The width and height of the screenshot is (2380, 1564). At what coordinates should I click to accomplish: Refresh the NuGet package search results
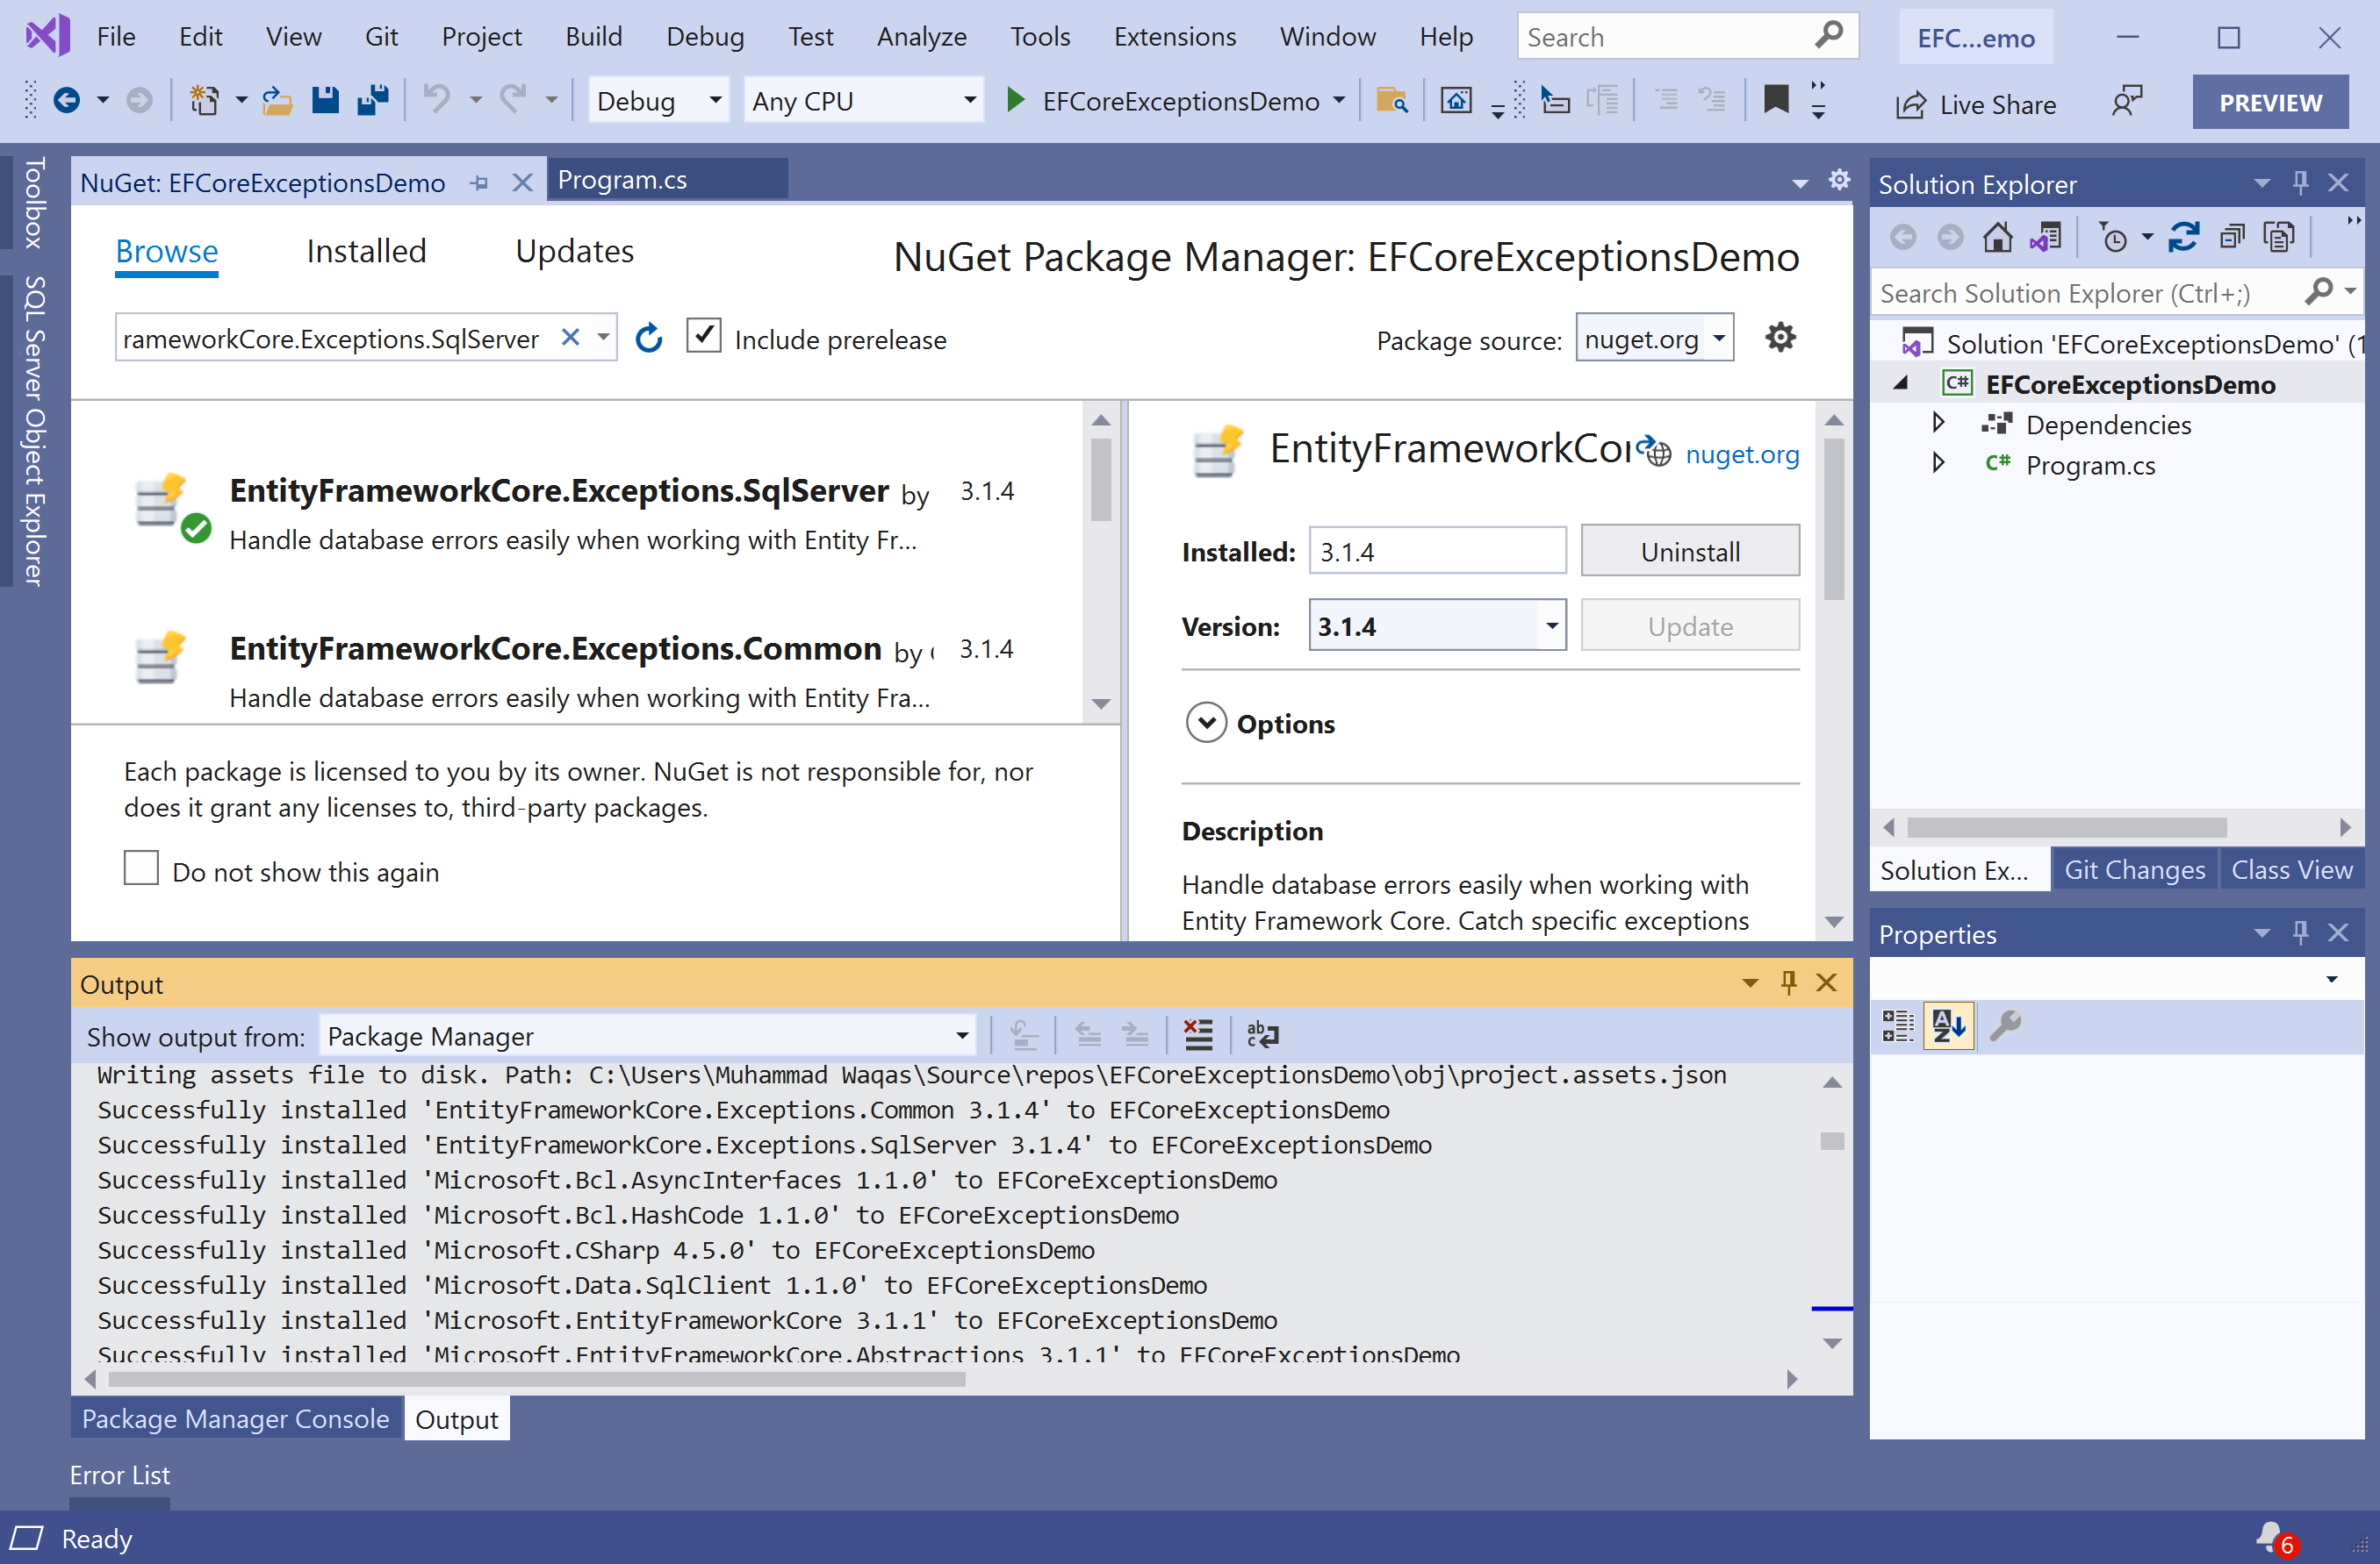pyautogui.click(x=649, y=339)
